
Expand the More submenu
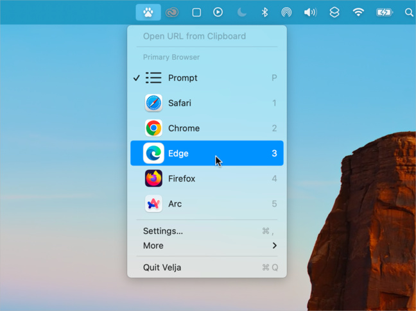coord(207,246)
